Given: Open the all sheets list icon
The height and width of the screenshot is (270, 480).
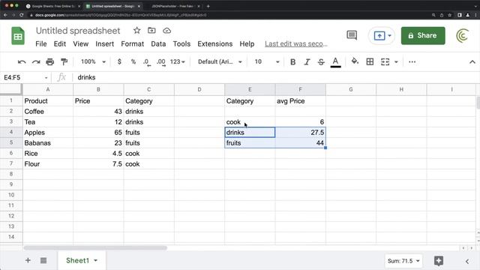Looking at the screenshot, I should 43,260.
